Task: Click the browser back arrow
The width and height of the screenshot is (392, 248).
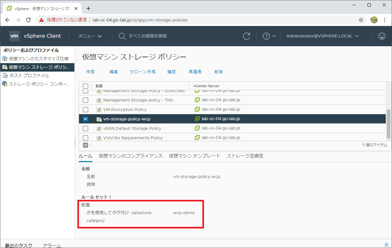Action: pos(8,20)
